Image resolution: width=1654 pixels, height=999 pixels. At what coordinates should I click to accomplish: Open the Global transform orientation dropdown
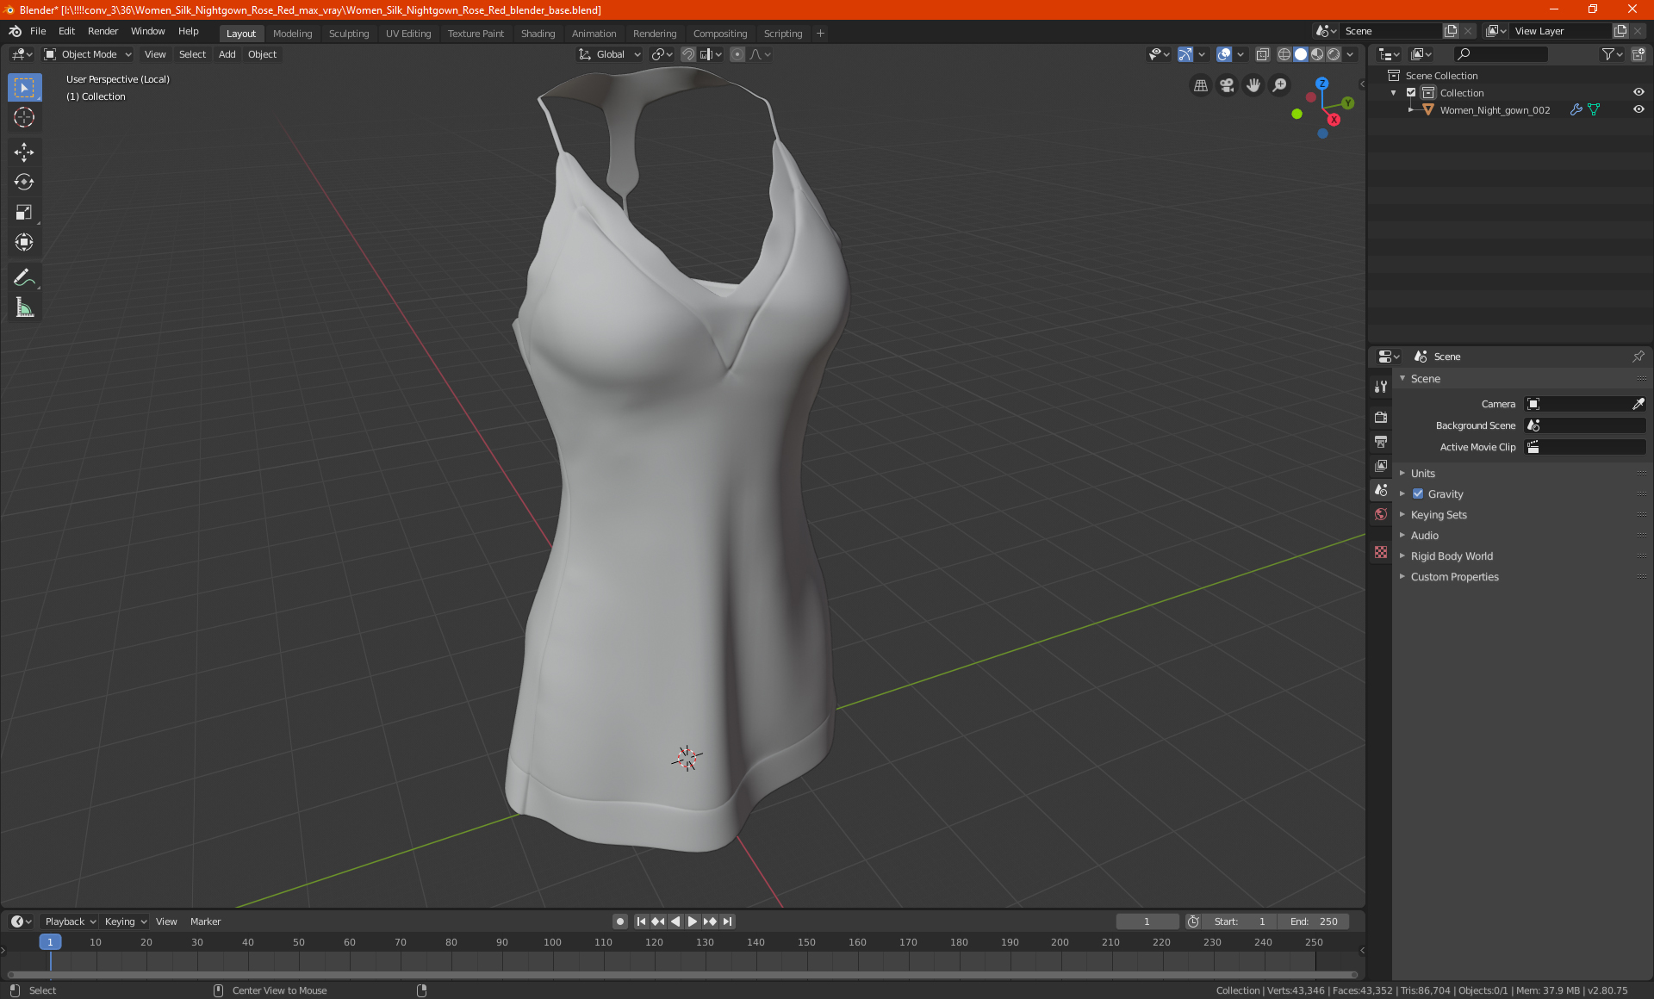[x=610, y=54]
